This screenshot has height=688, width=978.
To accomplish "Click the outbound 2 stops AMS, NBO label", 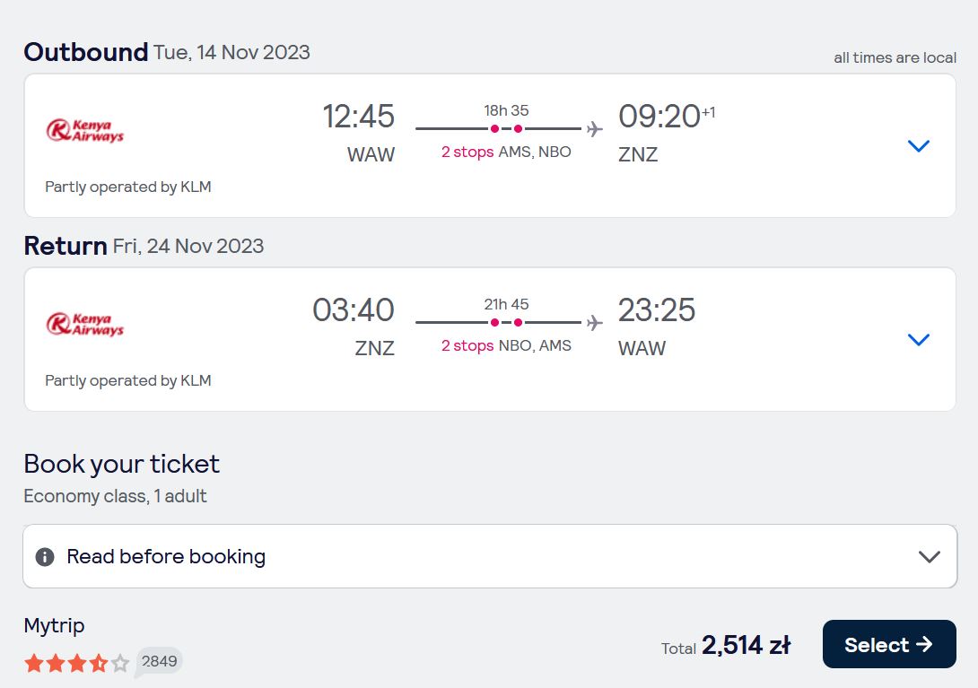I will 506,152.
